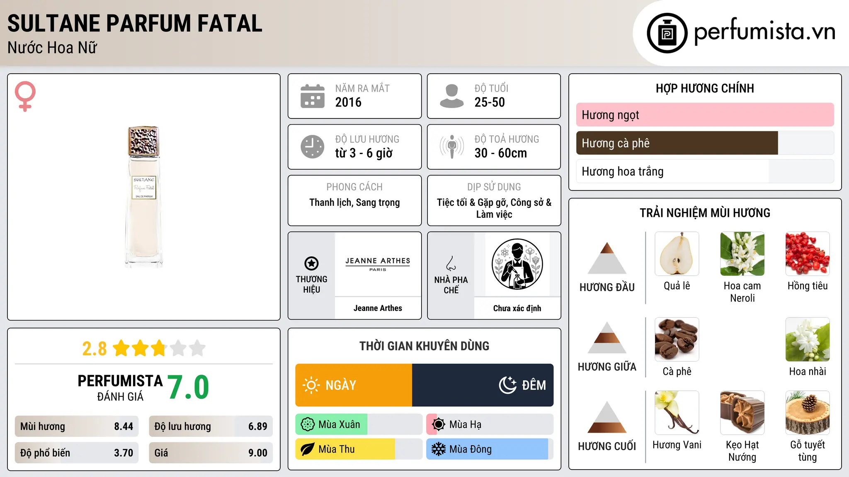
Task: Select the sillage icon for Độ toả hương
Action: (x=452, y=147)
